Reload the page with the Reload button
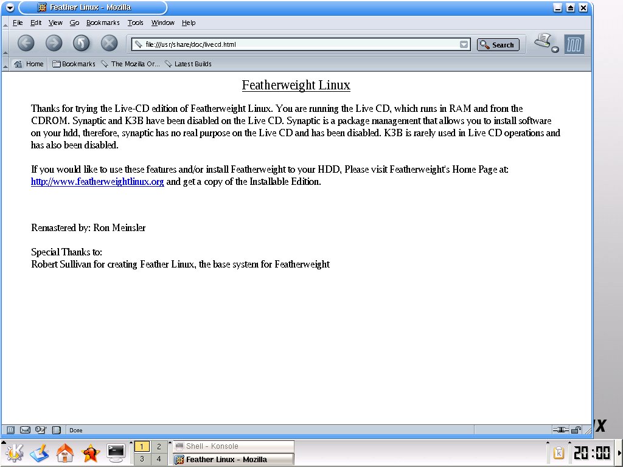 coord(82,43)
